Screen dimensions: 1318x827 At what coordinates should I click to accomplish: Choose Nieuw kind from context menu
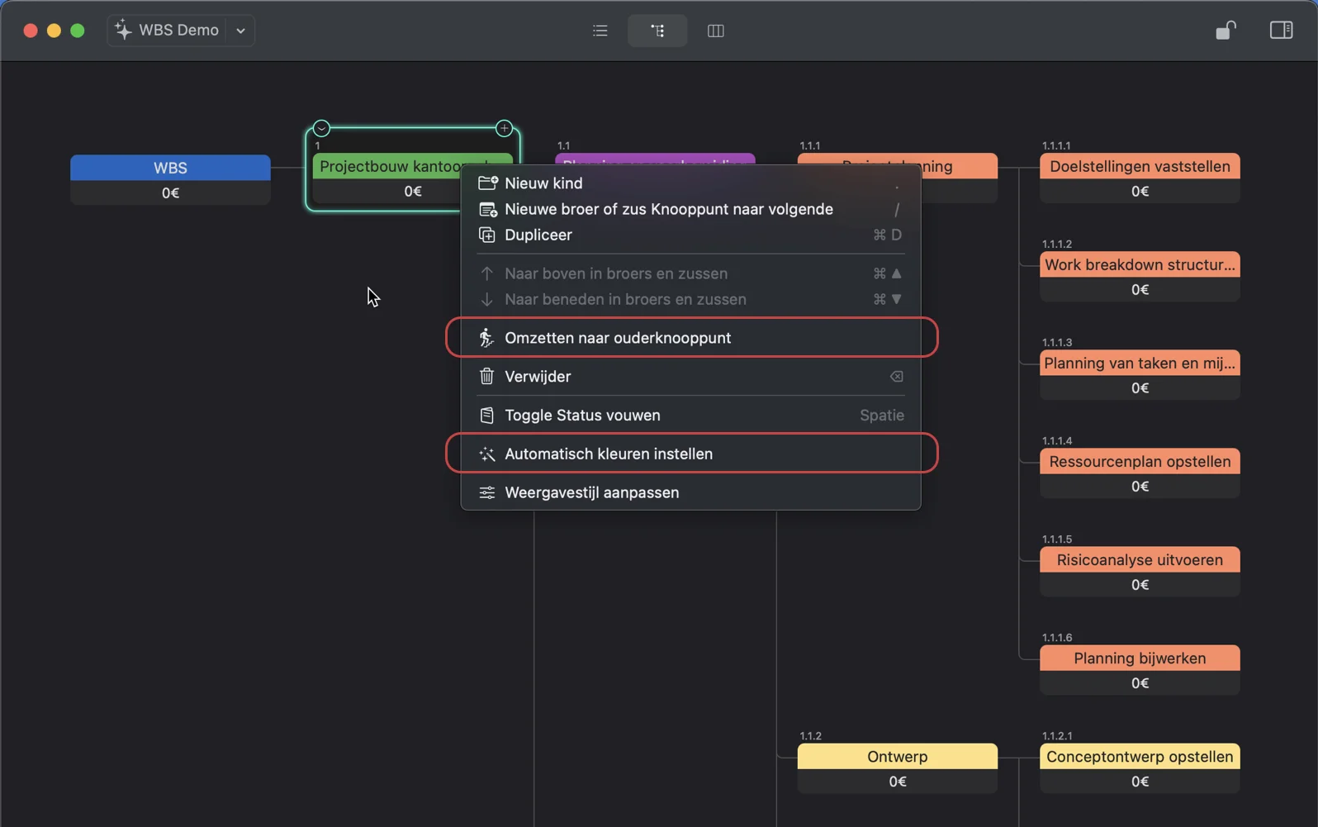(543, 183)
